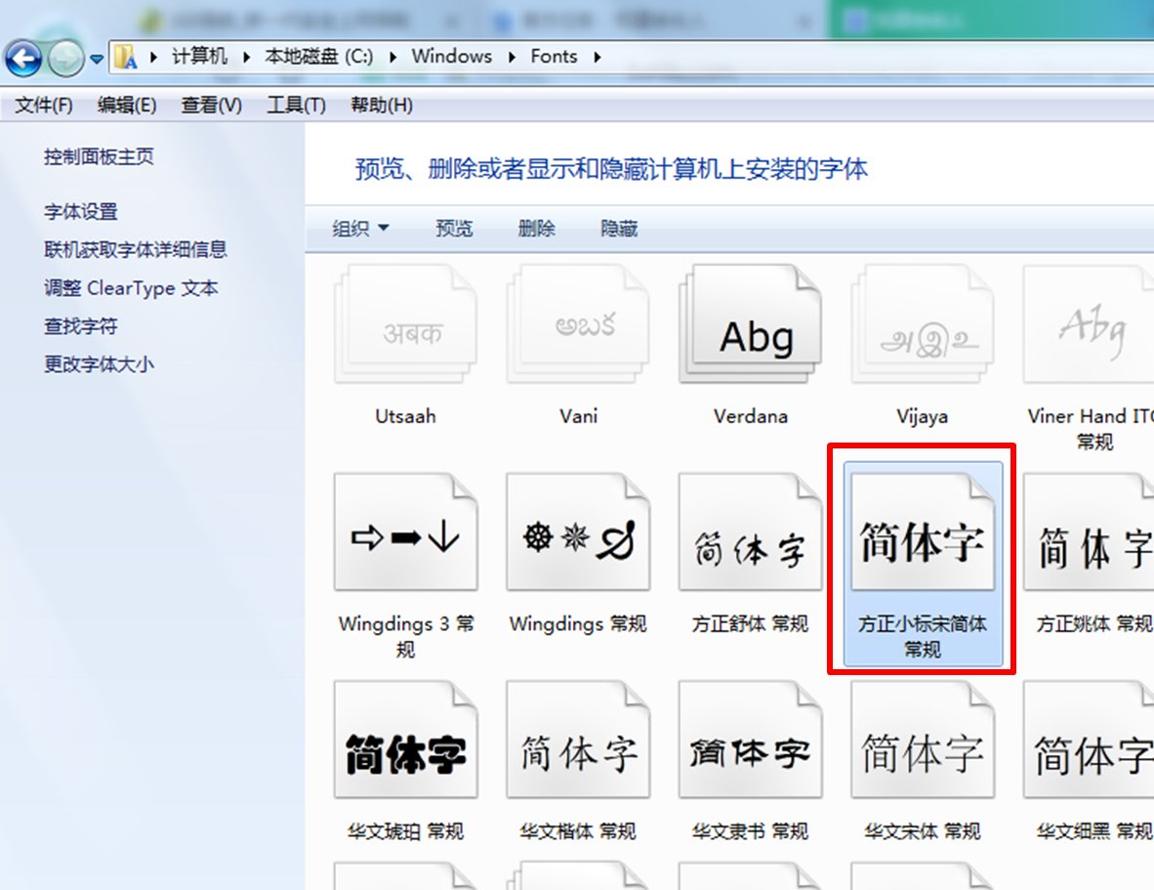Select the Vani font icon
Image resolution: width=1154 pixels, height=890 pixels.
click(x=577, y=322)
